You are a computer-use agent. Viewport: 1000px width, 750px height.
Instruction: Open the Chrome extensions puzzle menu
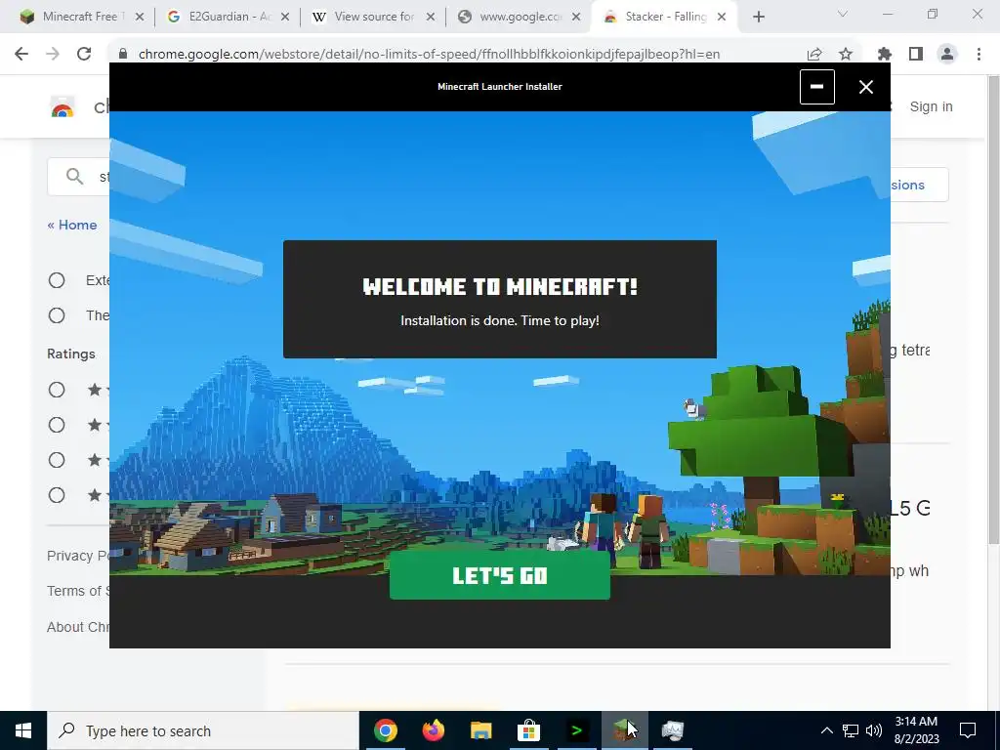885,55
